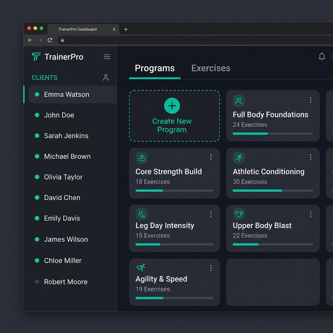Image resolution: width=333 pixels, height=333 pixels.
Task: Click the Athletic Conditioning runner icon
Action: tap(239, 158)
